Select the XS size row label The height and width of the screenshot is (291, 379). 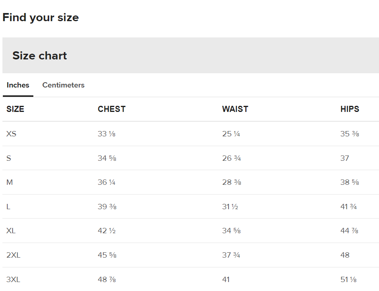click(x=11, y=134)
